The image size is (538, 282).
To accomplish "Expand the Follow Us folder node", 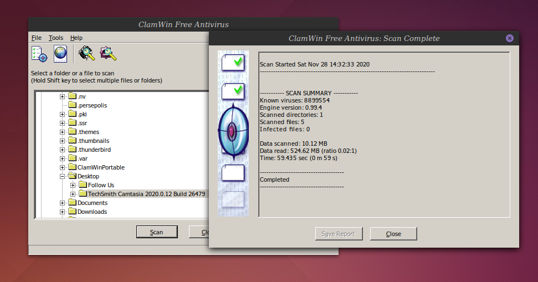I will [73, 186].
